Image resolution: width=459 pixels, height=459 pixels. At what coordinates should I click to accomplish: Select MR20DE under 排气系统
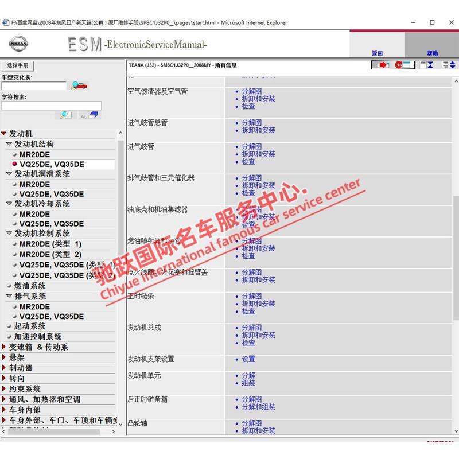click(x=34, y=307)
